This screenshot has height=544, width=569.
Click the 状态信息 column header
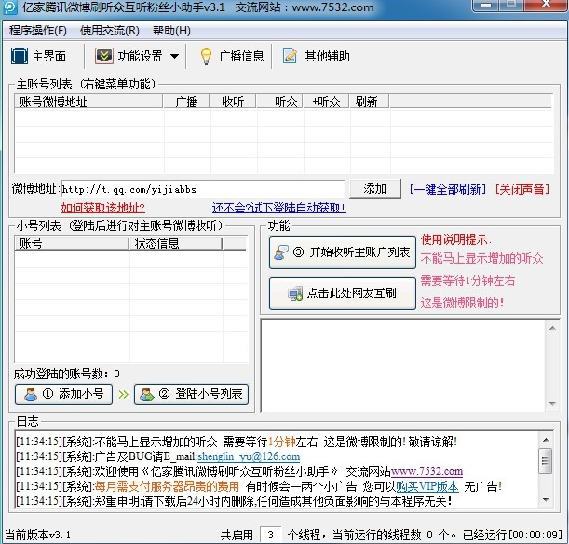[x=176, y=243]
